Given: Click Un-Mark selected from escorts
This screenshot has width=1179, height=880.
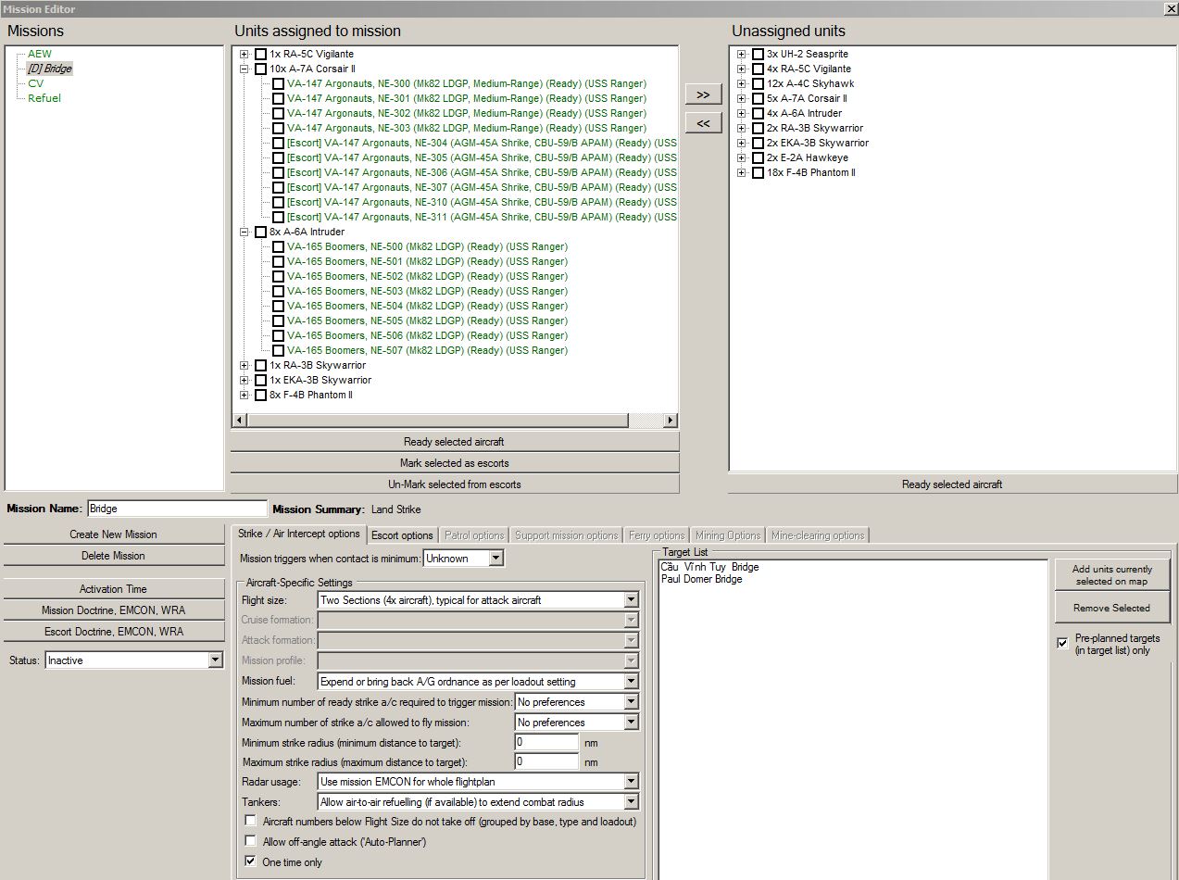Looking at the screenshot, I should [x=455, y=484].
